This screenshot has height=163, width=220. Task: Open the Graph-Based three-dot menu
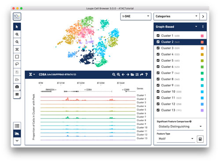pyautogui.click(x=203, y=26)
